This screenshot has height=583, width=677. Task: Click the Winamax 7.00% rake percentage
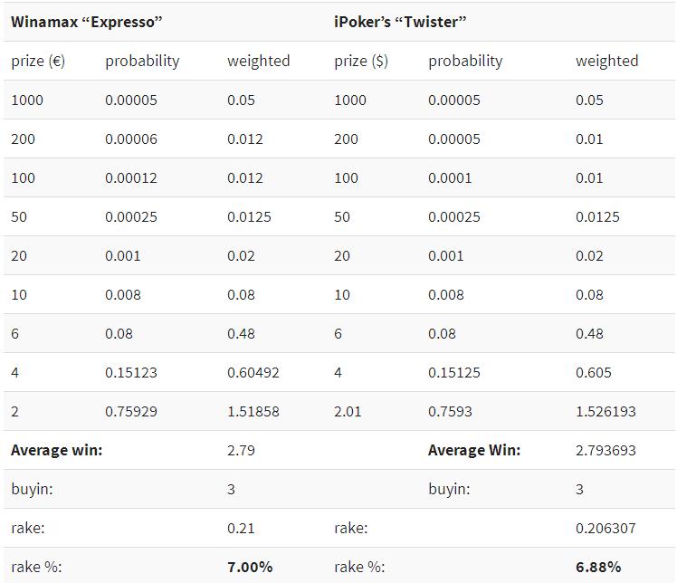pyautogui.click(x=250, y=567)
